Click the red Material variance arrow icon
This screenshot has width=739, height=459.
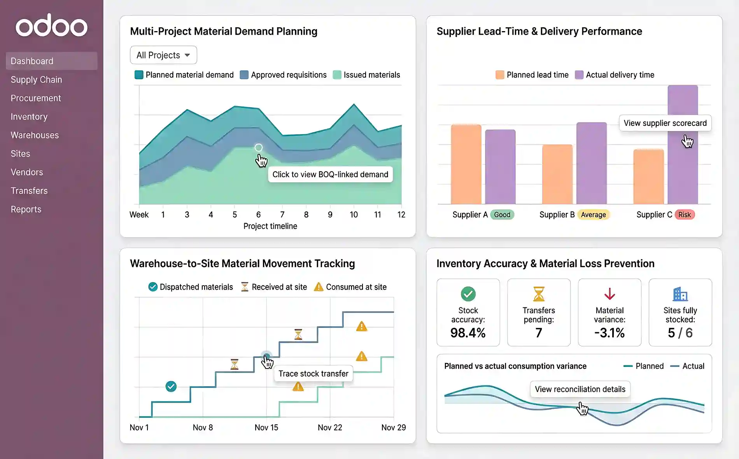coord(609,294)
